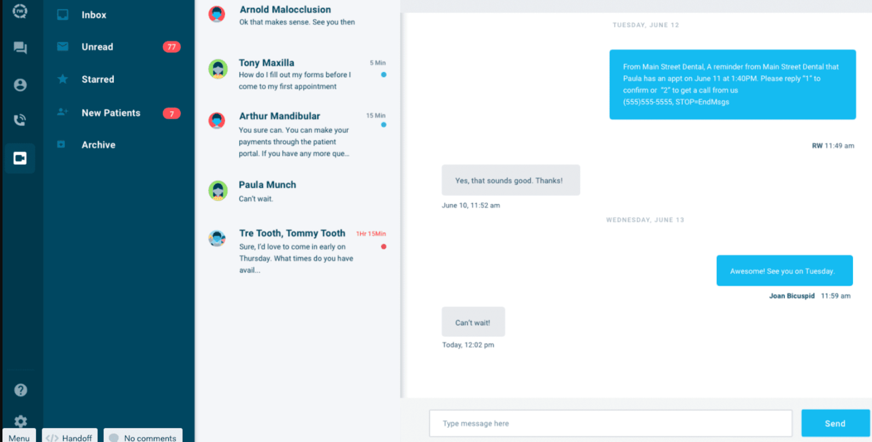Open the New Patients list
This screenshot has width=872, height=442.
[111, 113]
